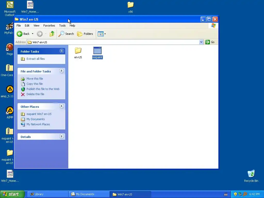
Task: Open the View menu
Action: [36, 26]
